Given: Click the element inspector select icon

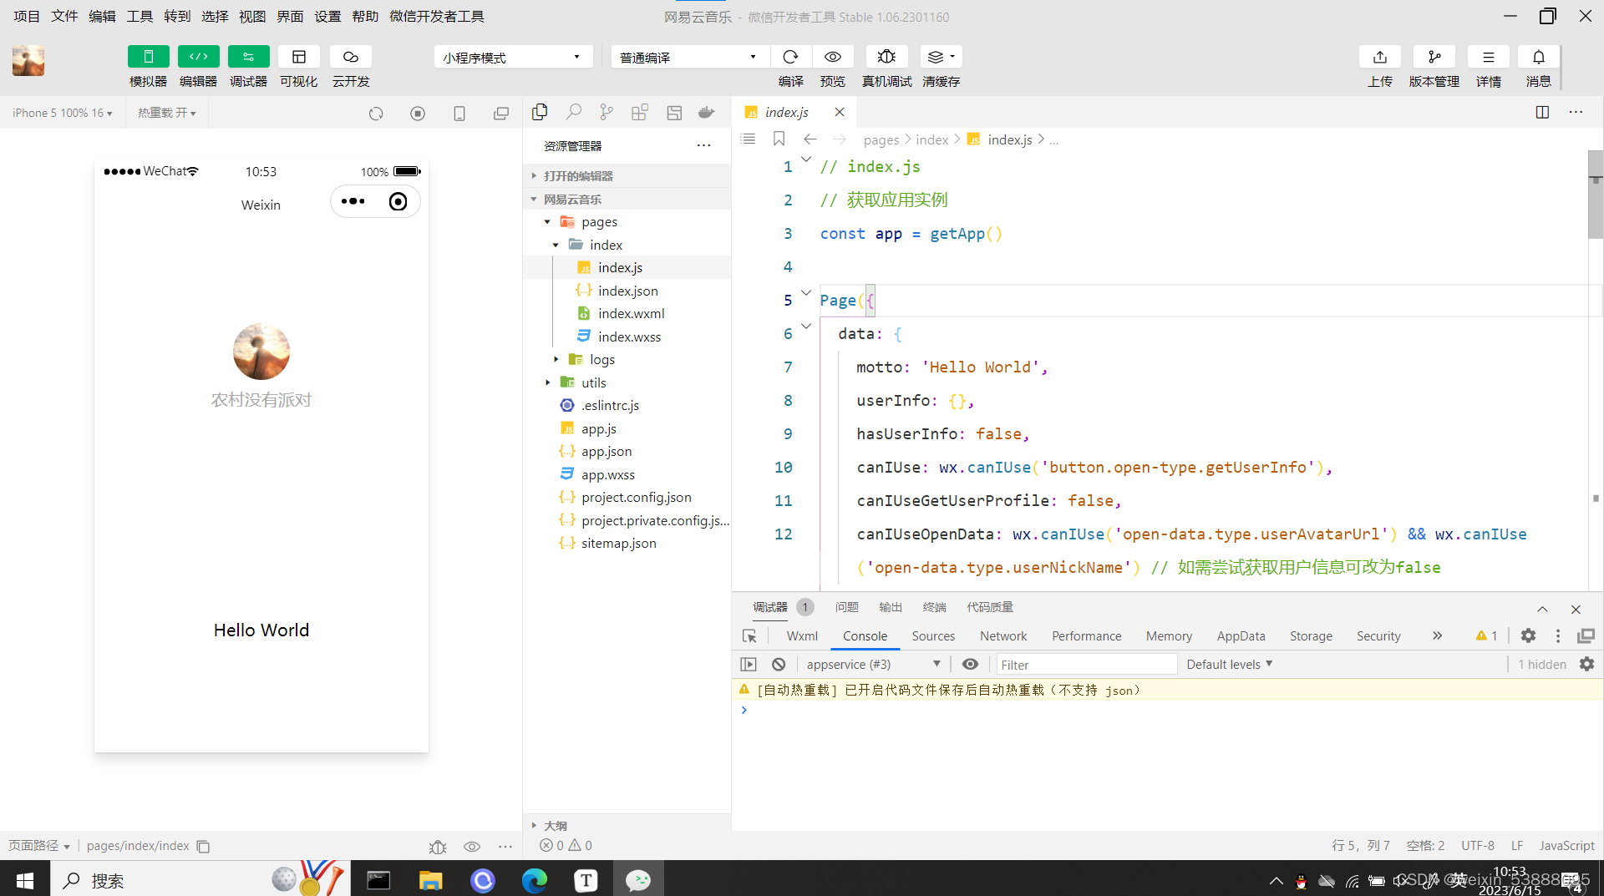Looking at the screenshot, I should click(x=749, y=636).
